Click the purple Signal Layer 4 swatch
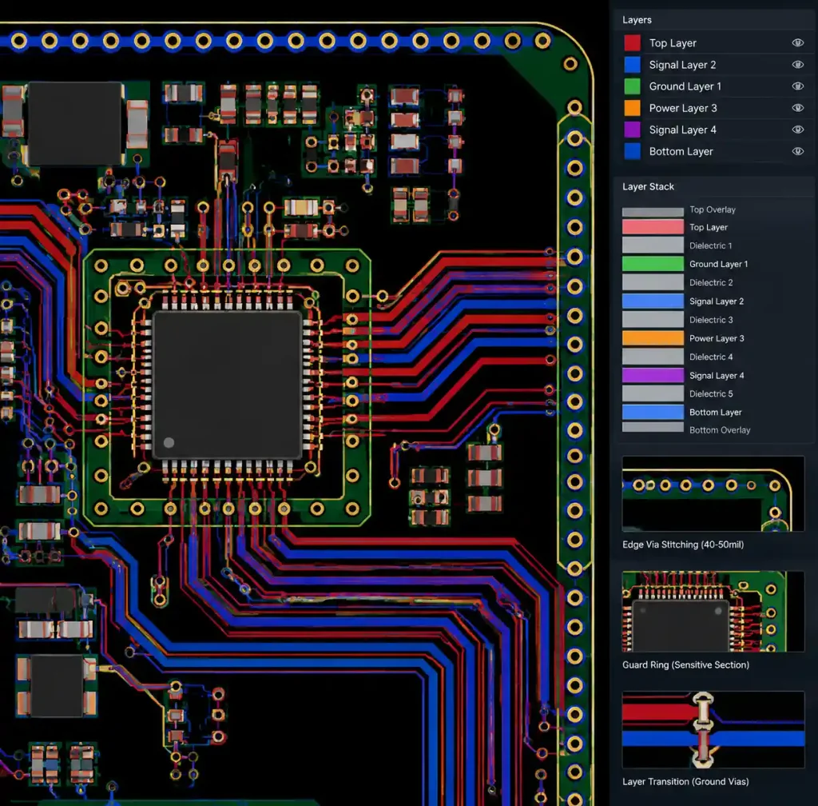Screen dimensions: 818x806 click(x=633, y=130)
